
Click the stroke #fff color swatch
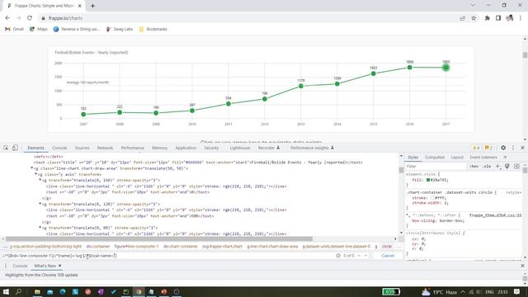tap(432, 198)
